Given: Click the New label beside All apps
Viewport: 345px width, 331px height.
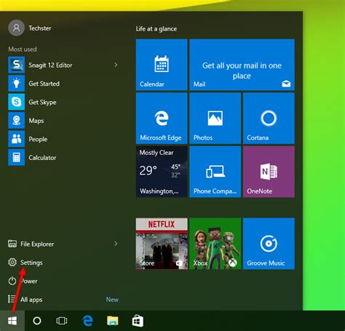Looking at the screenshot, I should (x=112, y=300).
